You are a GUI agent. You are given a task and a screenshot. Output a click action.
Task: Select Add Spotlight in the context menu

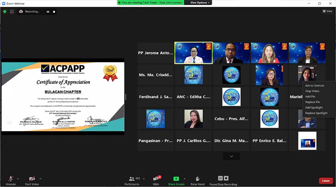click(x=314, y=108)
